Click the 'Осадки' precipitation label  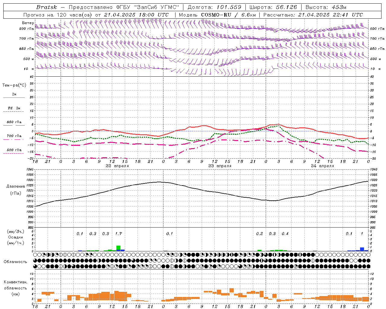point(15,237)
